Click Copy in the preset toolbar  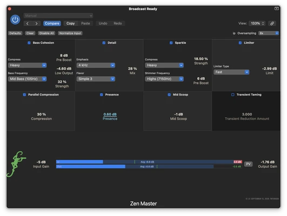tap(70, 23)
